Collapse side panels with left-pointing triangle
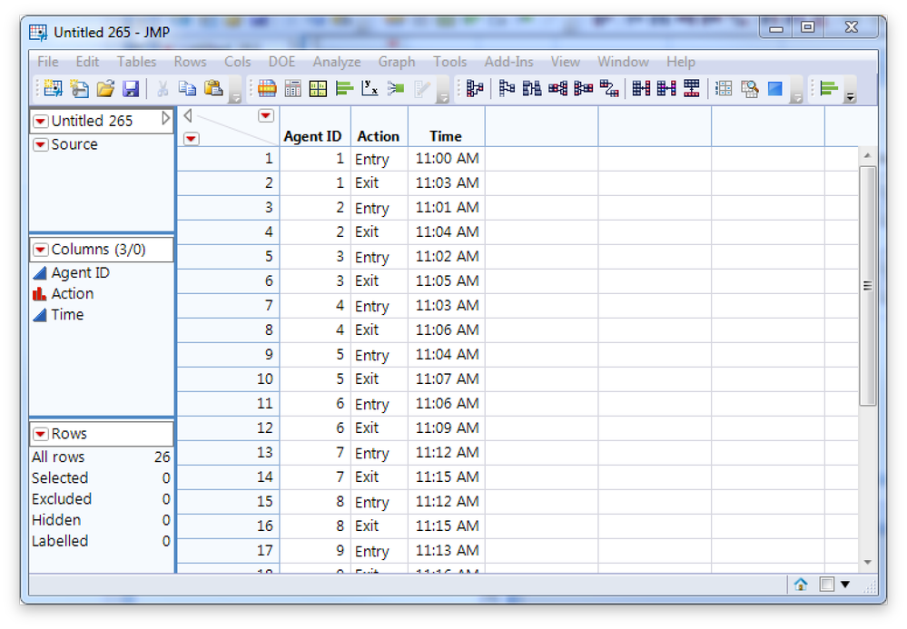The image size is (907, 629). (187, 116)
